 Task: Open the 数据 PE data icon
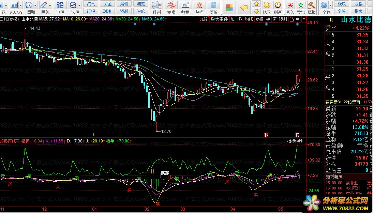pyautogui.click(x=185, y=5)
